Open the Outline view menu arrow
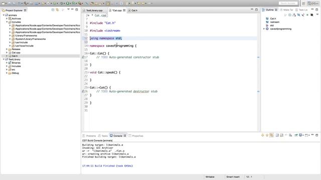The width and height of the screenshot is (321, 180). [317, 14]
